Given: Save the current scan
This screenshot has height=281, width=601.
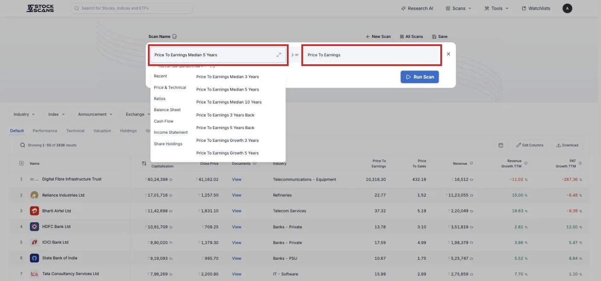Looking at the screenshot, I should pos(439,37).
